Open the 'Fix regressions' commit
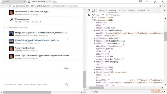 tap(22, 19)
